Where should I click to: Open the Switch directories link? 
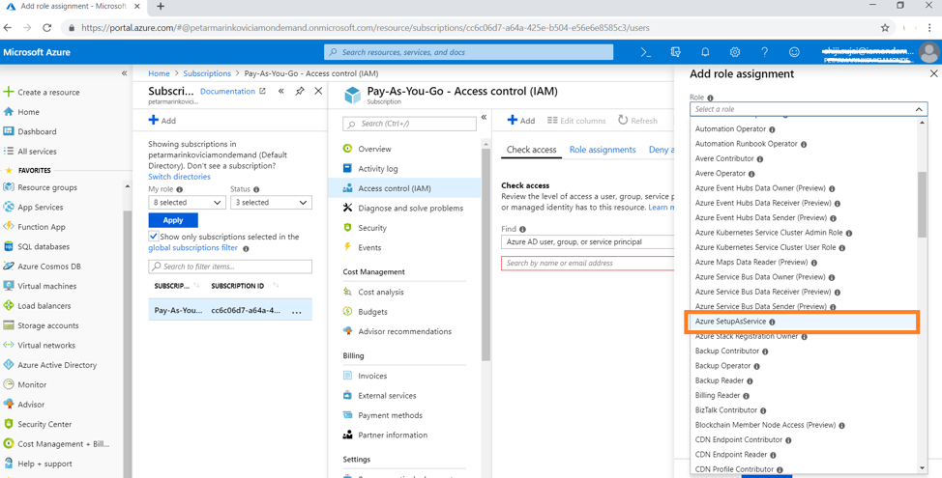coord(179,177)
